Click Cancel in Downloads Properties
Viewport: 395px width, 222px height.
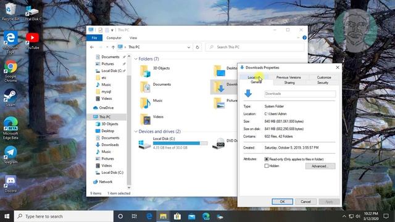click(x=306, y=202)
